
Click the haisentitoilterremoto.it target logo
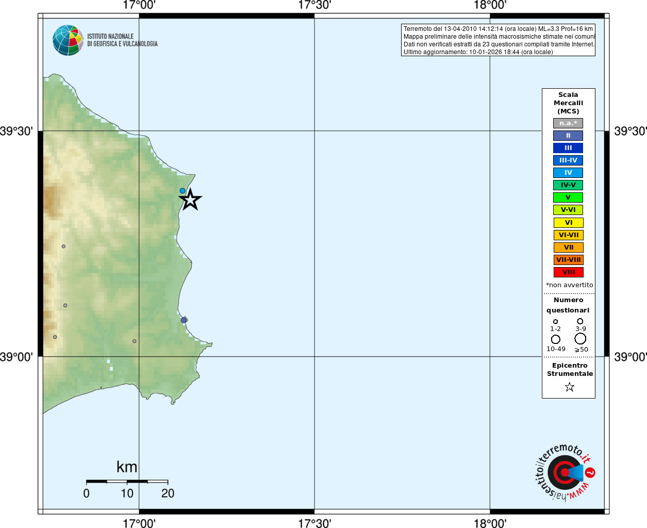tap(565, 472)
